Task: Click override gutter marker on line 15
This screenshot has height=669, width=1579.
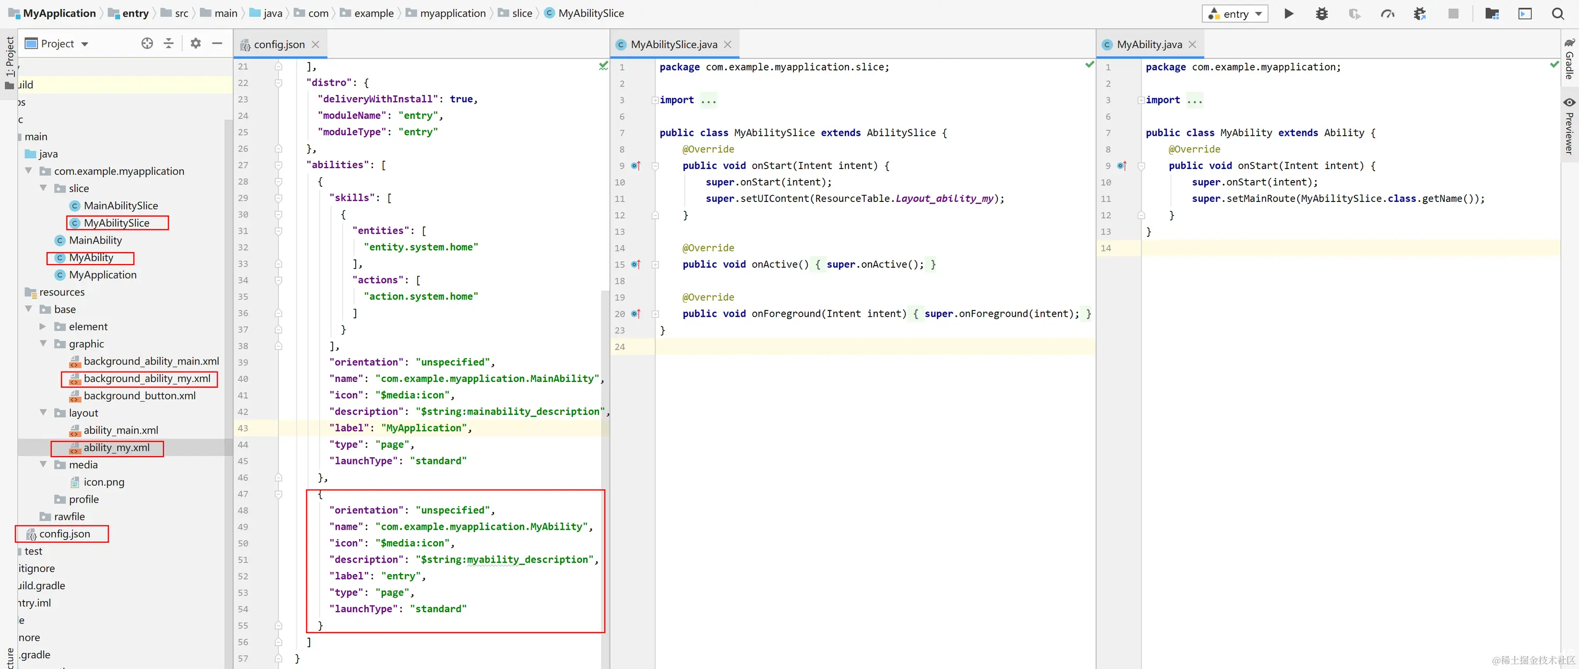Action: pos(635,265)
